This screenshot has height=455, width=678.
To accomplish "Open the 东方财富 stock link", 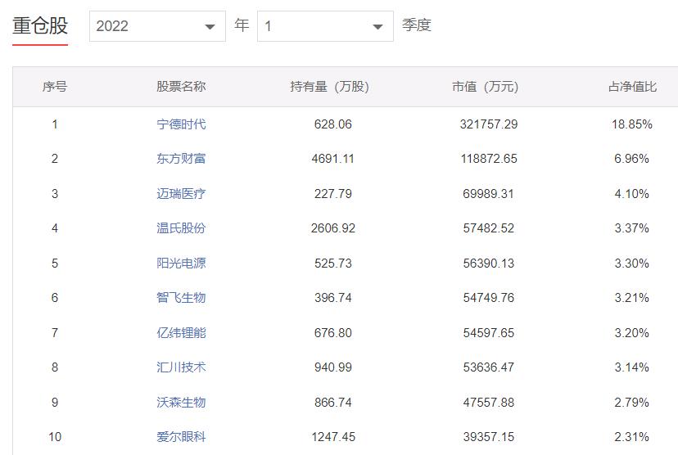I will 181,159.
